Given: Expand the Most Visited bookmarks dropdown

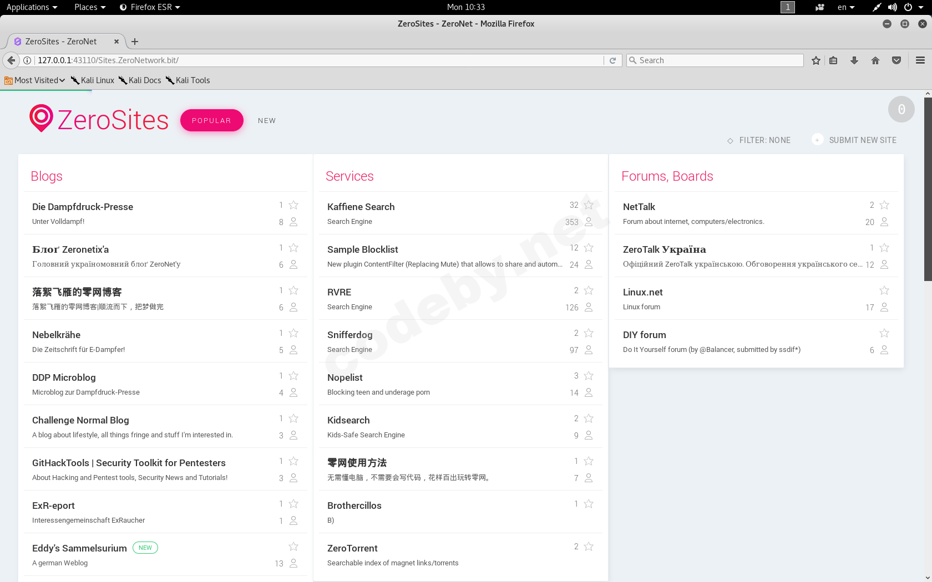Looking at the screenshot, I should click(x=34, y=80).
